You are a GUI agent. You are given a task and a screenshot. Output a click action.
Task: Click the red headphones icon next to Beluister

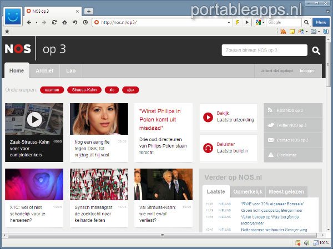click(x=208, y=148)
